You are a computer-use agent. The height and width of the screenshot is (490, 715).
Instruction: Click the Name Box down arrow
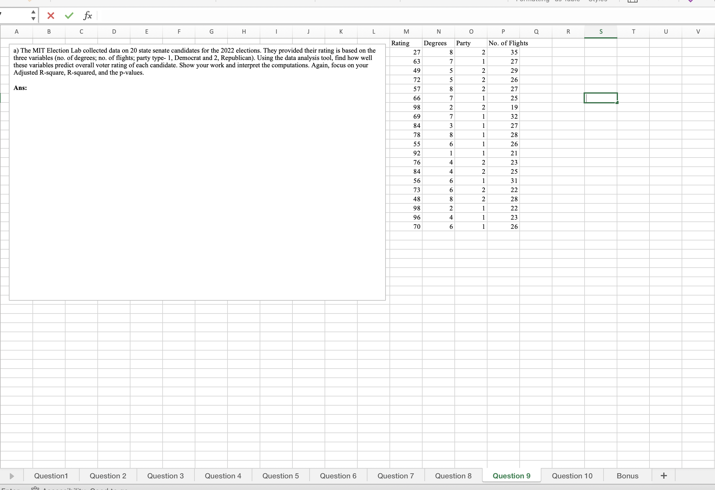click(33, 18)
